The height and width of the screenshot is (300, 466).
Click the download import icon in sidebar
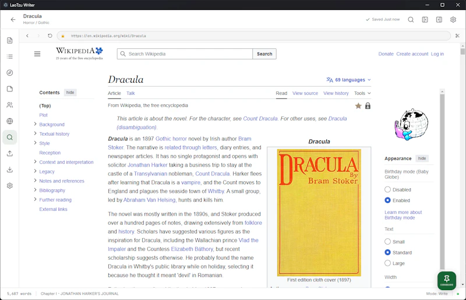tap(10, 170)
